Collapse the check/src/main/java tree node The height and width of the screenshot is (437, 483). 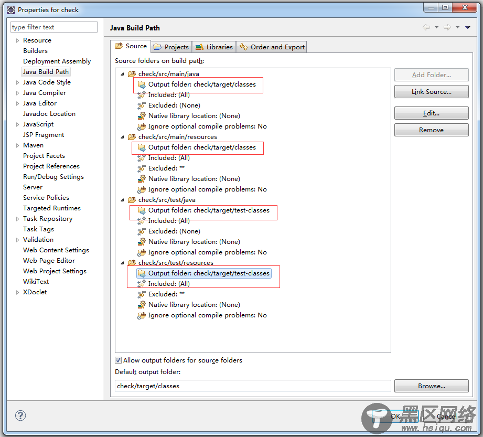(x=122, y=74)
